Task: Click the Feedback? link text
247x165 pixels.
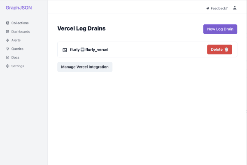Action: click(219, 8)
